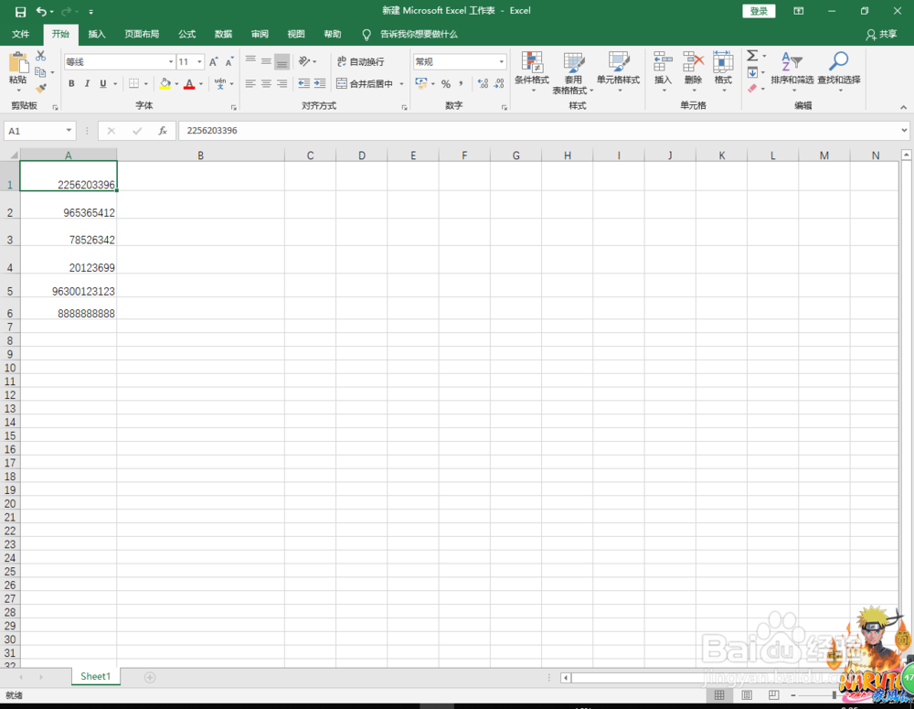Select the Sheet1 worksheet tab
This screenshot has height=709, width=914.
(x=96, y=676)
